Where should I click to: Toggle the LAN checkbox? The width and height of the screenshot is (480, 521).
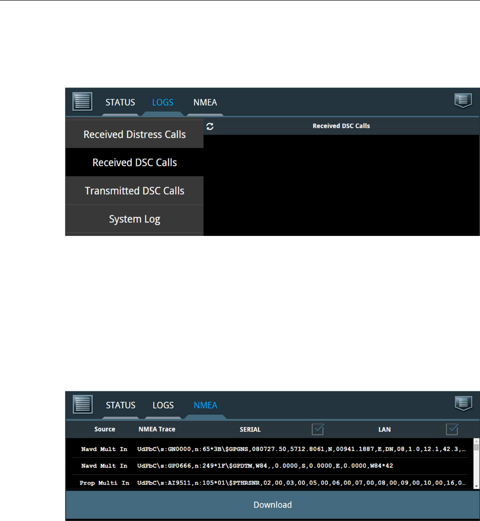pyautogui.click(x=452, y=429)
